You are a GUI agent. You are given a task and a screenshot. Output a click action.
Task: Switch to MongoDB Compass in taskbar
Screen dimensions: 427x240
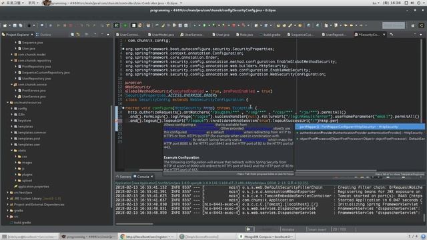point(266,237)
